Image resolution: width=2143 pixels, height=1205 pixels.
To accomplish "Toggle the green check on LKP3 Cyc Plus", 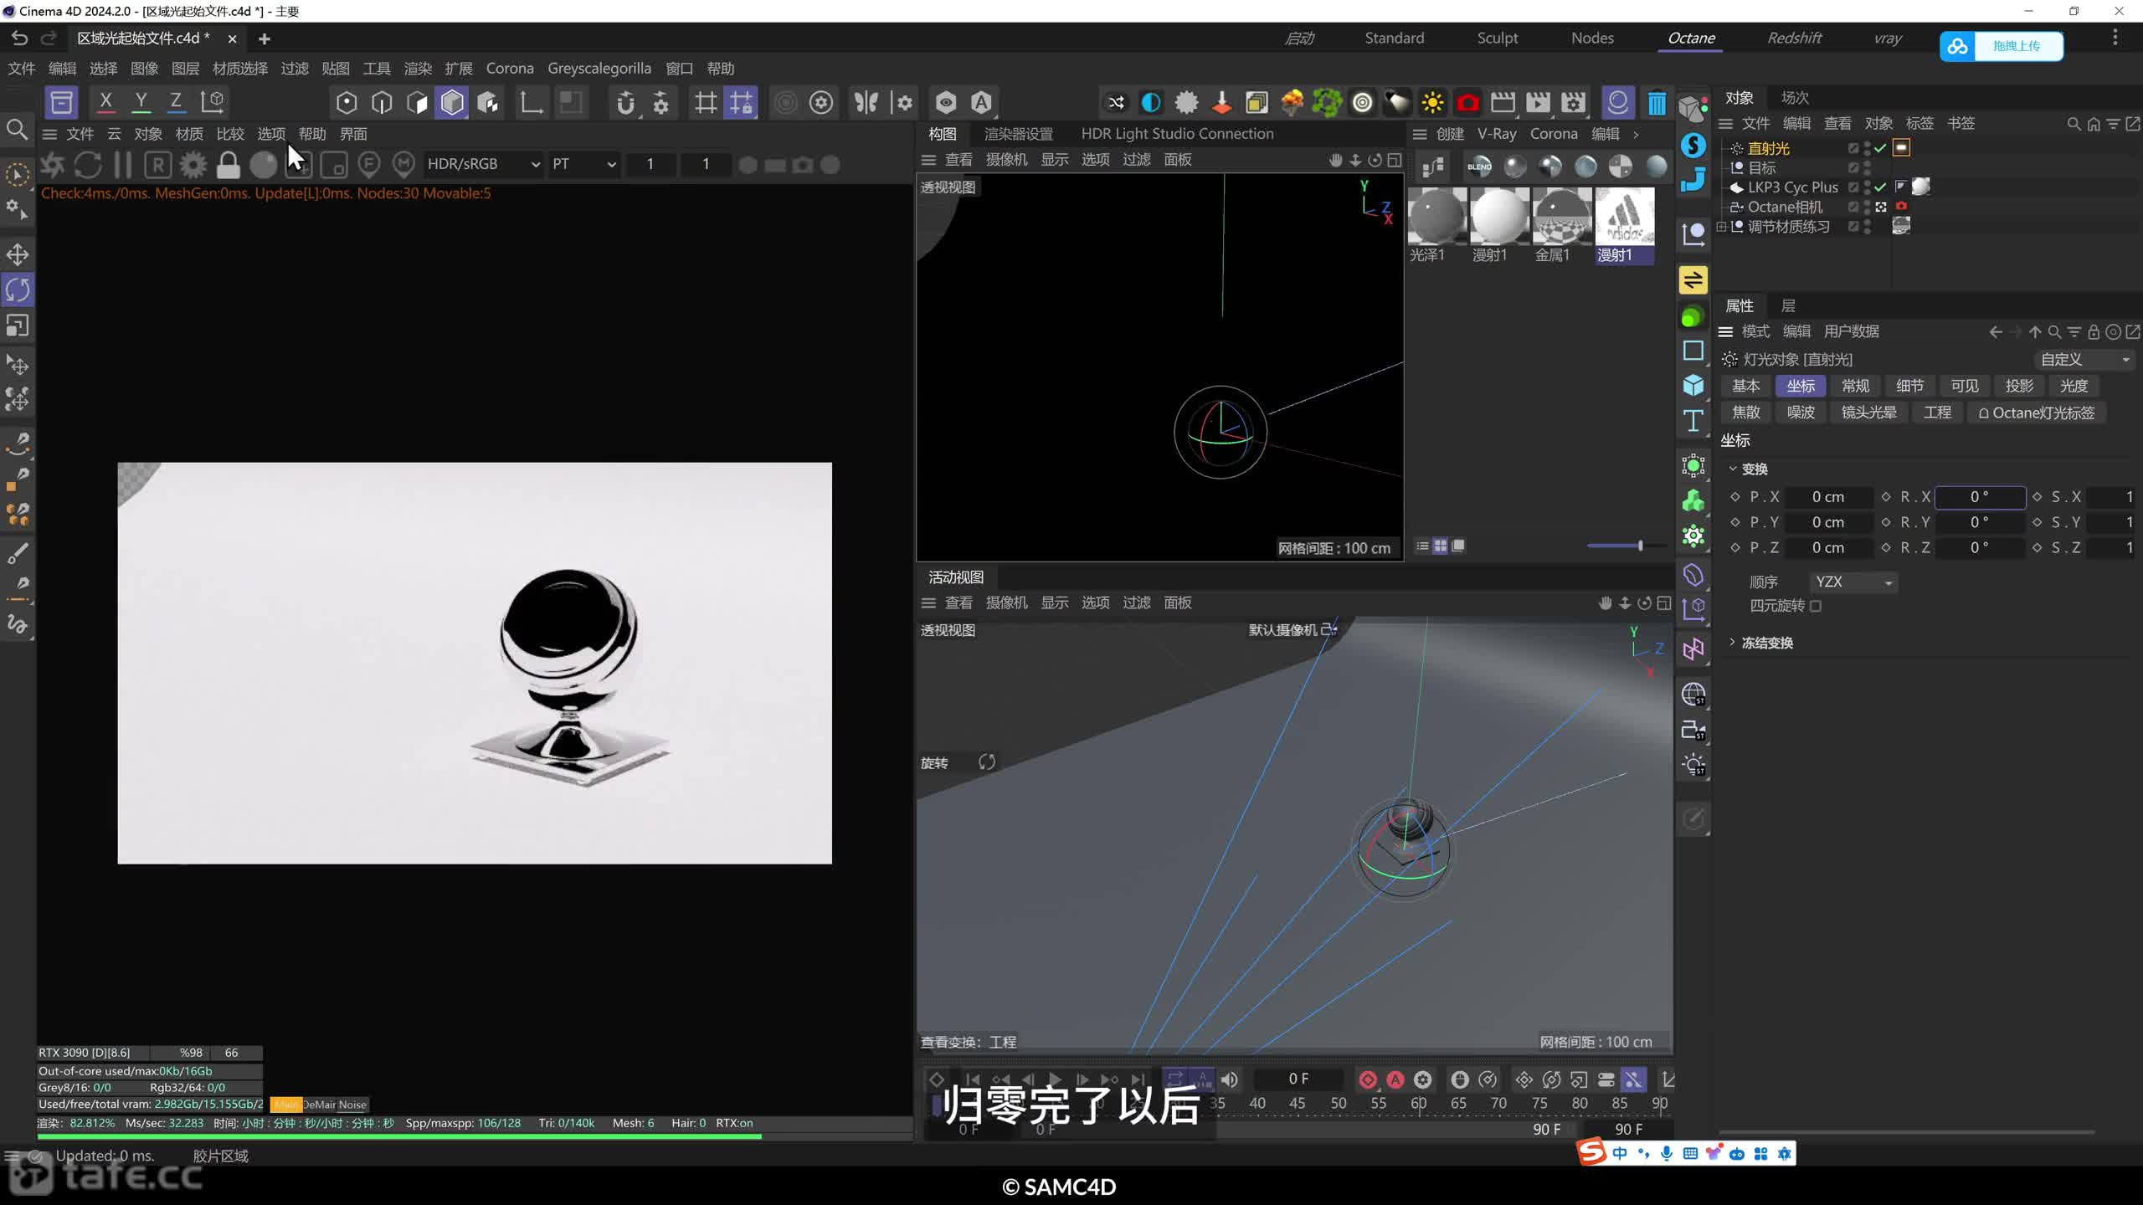I will tap(1880, 187).
